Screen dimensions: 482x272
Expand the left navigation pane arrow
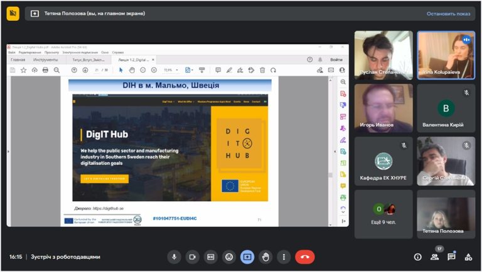(x=8, y=151)
